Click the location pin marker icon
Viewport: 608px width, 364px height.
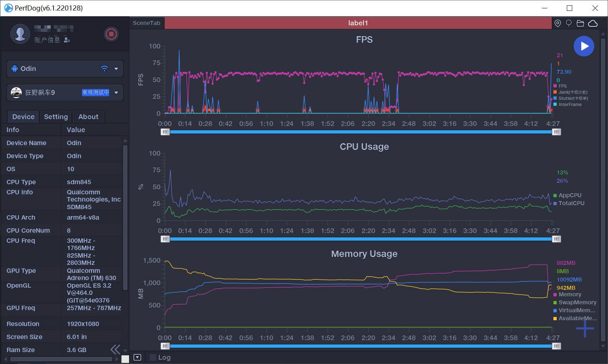tap(558, 24)
